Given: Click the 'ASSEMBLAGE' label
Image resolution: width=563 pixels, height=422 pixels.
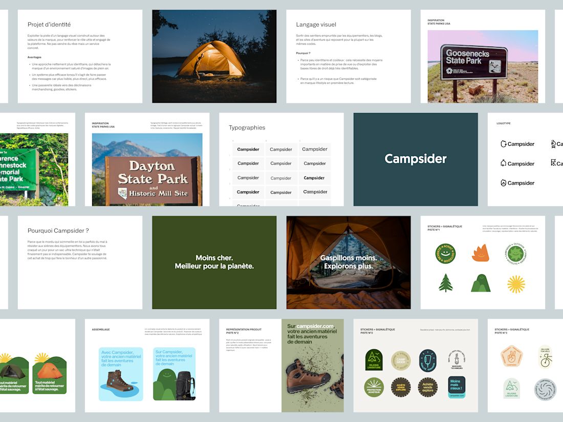Looking at the screenshot, I should 101,329.
